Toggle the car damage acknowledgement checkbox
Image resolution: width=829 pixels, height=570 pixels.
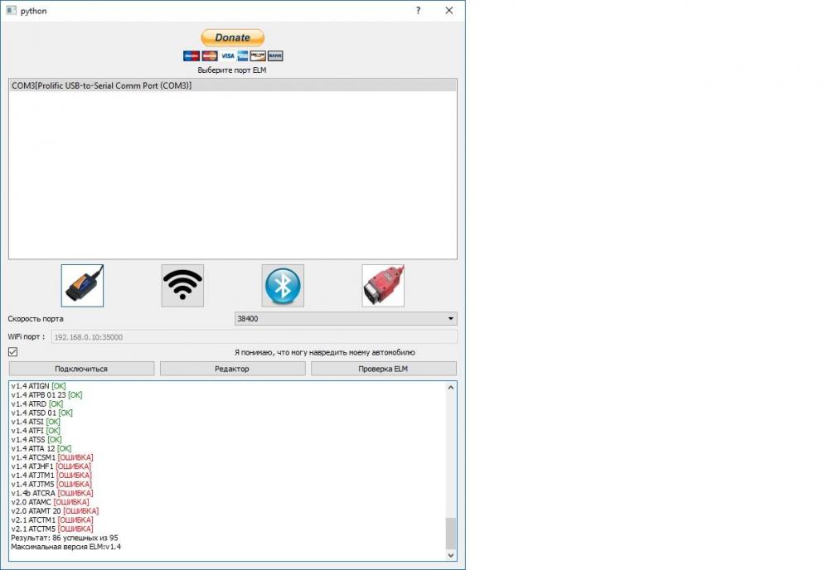[13, 352]
